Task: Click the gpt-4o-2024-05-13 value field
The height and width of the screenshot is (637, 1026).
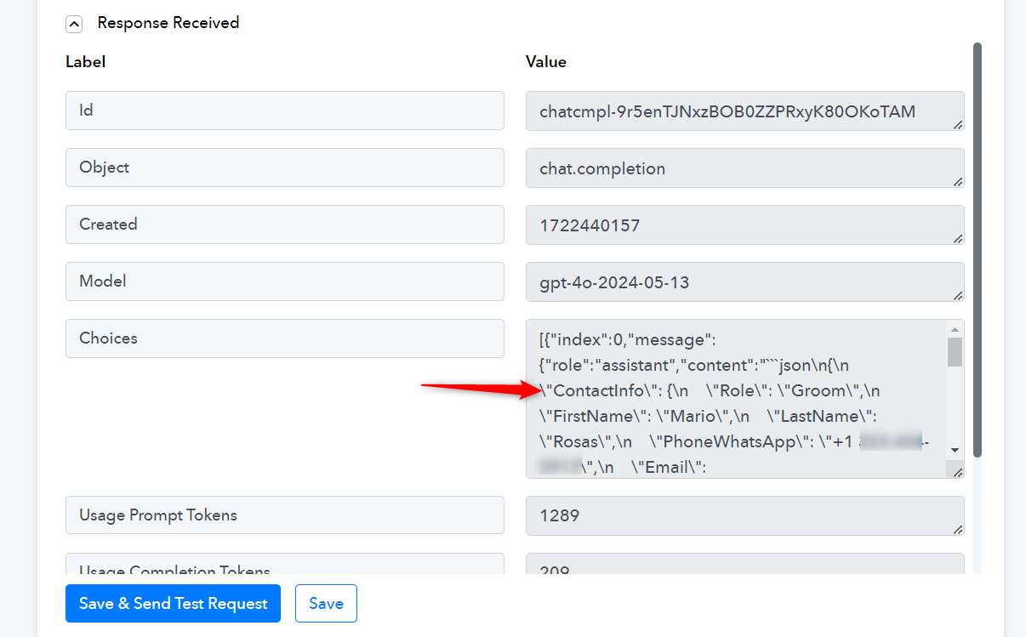Action: 745,282
